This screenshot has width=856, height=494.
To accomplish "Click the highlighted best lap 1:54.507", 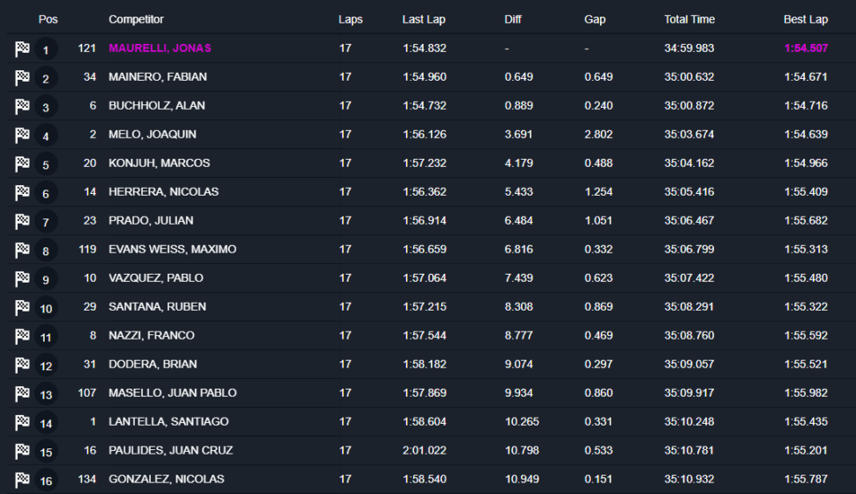I will point(805,48).
